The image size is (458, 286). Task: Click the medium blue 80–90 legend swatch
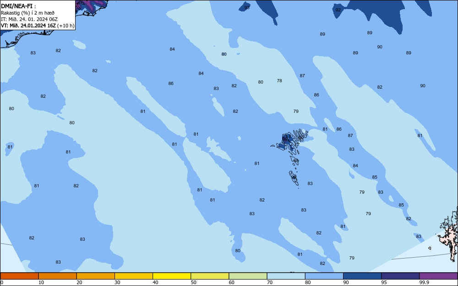pos(324,276)
